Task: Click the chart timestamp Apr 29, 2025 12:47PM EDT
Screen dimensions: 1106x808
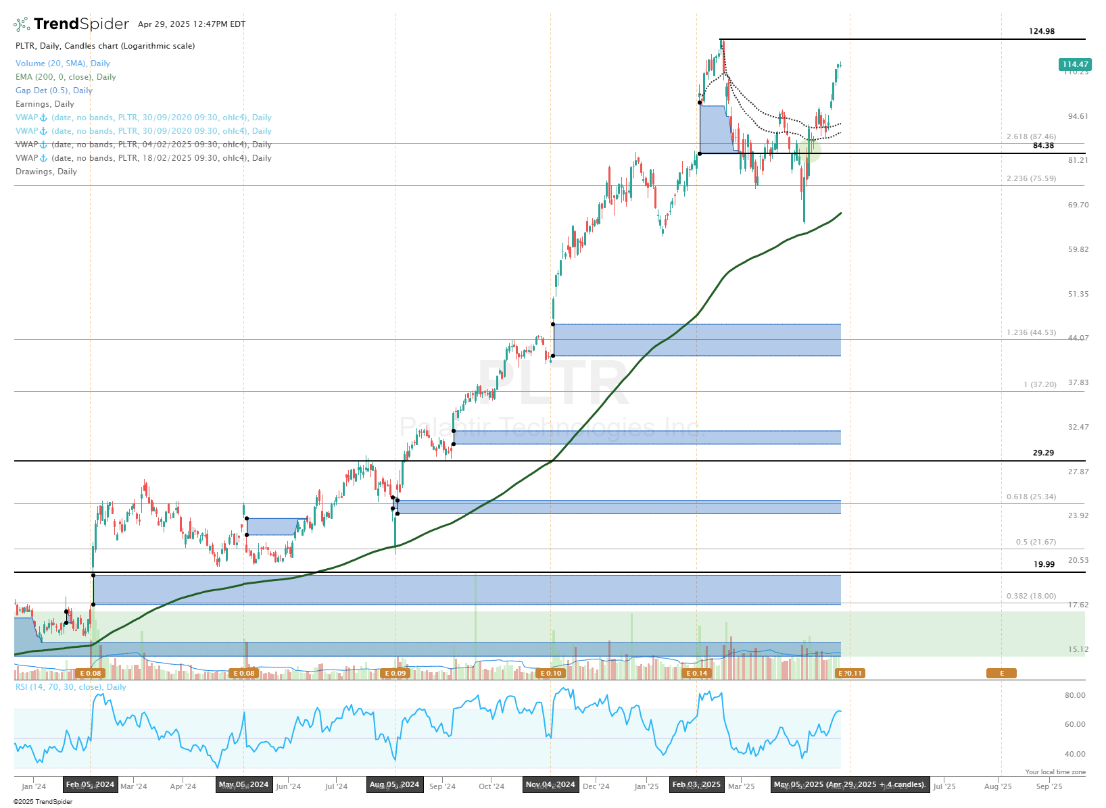Action: click(192, 24)
